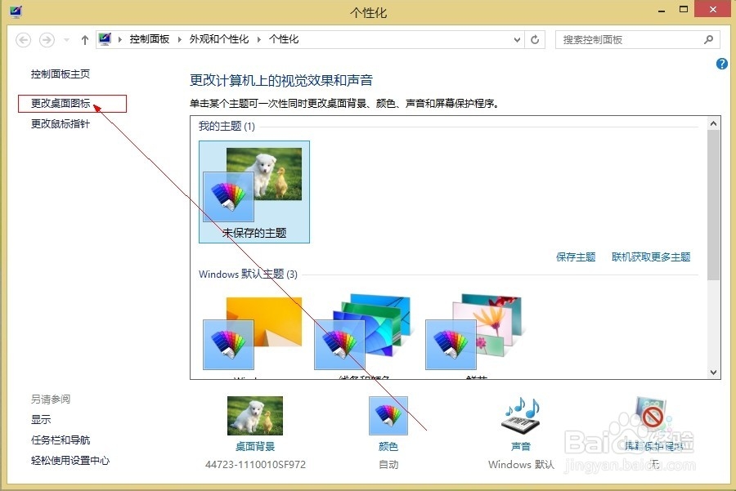736x491 pixels.
Task: Click the search magnifier icon
Action: (709, 40)
